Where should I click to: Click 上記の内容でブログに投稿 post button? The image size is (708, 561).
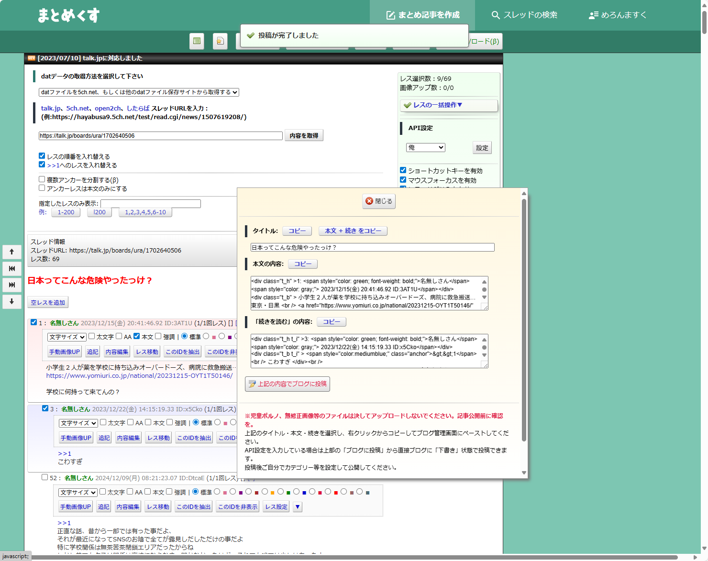288,384
